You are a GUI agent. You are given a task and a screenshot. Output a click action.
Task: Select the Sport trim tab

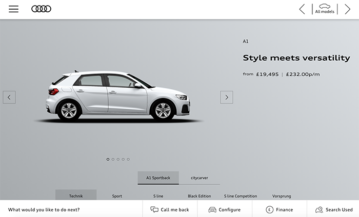[x=117, y=196]
